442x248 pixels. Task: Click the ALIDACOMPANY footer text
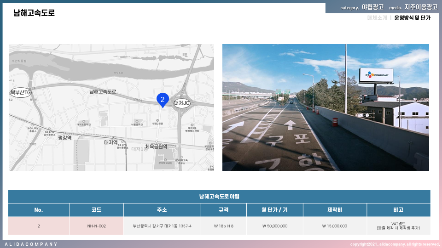point(31,244)
